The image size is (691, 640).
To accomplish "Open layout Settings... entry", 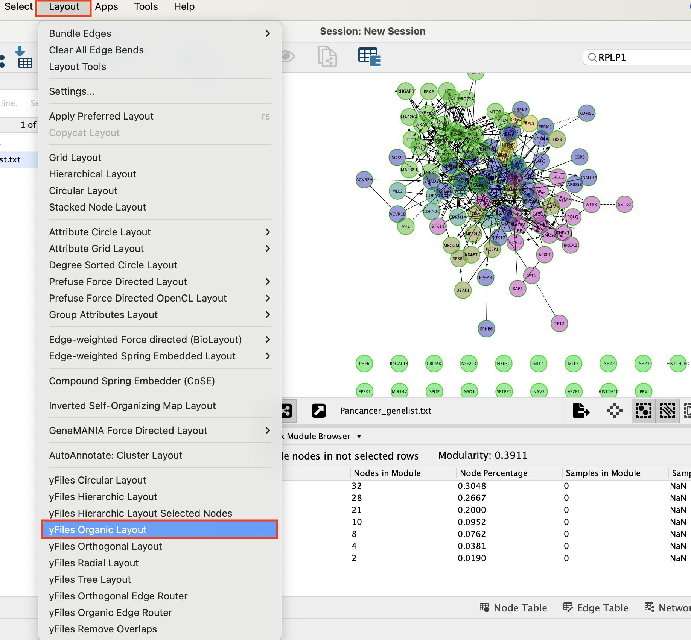I will (72, 91).
